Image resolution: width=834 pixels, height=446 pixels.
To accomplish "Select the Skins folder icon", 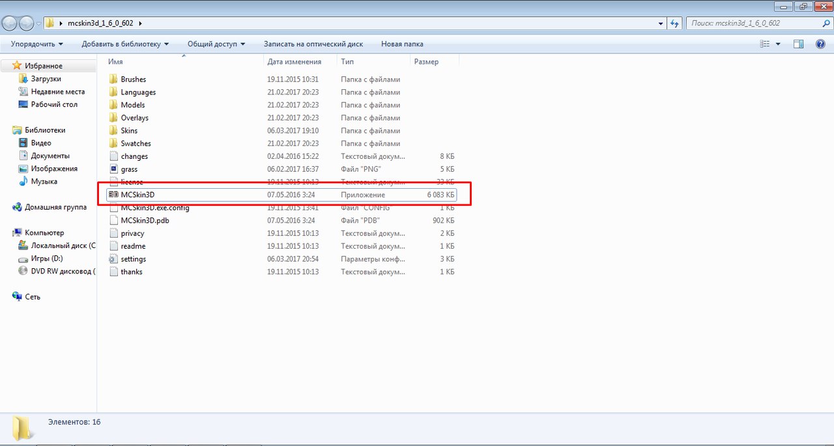I will coord(113,131).
